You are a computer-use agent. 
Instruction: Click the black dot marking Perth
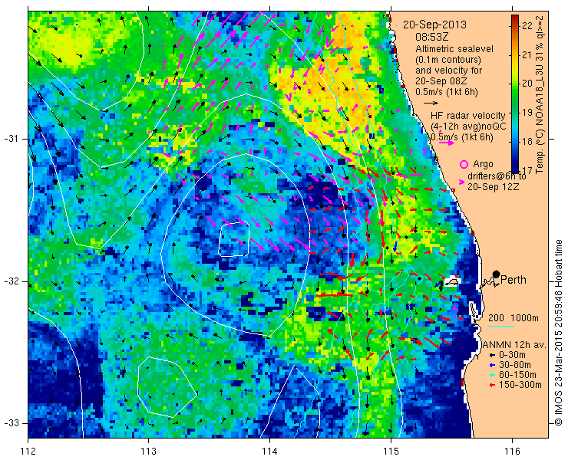[497, 274]
